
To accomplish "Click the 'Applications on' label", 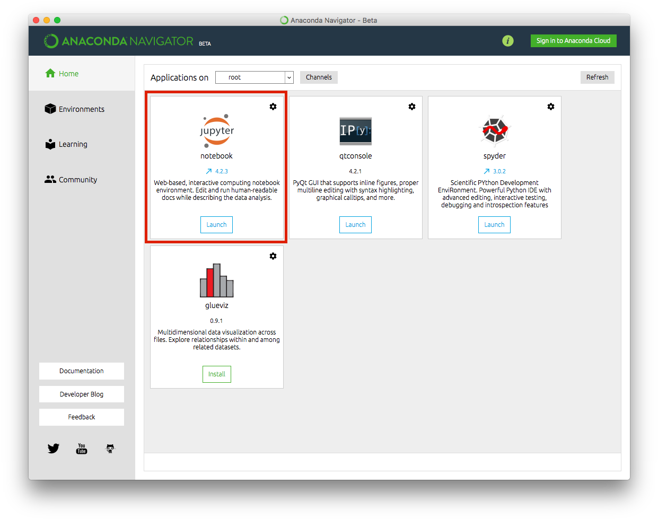I will click(180, 77).
